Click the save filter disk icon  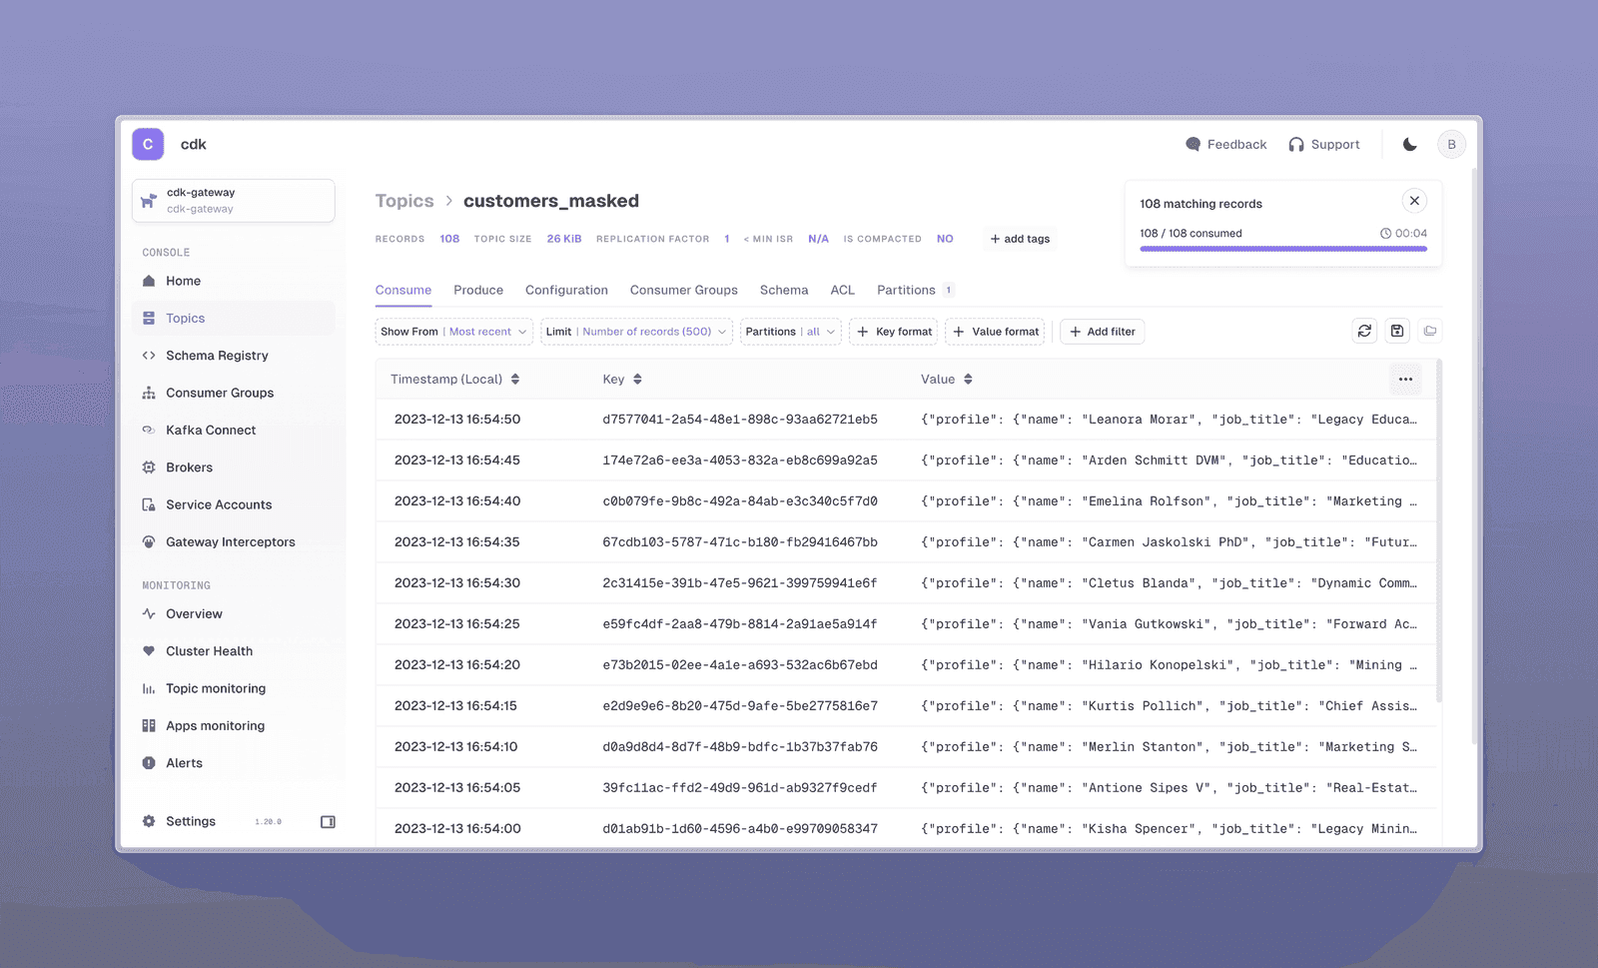point(1397,331)
